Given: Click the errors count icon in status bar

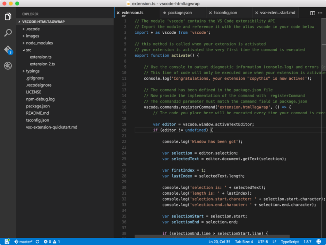Looking at the screenshot, I should pyautogui.click(x=45, y=242).
